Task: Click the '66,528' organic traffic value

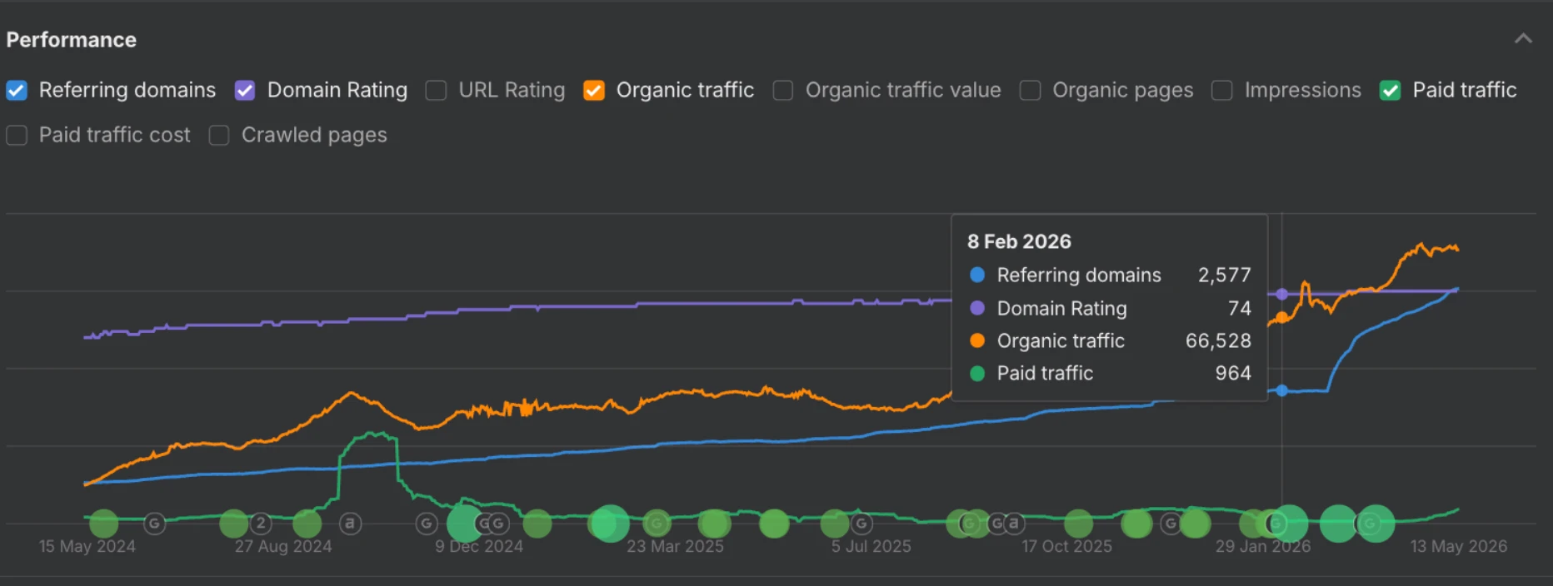Action: pyautogui.click(x=1218, y=340)
